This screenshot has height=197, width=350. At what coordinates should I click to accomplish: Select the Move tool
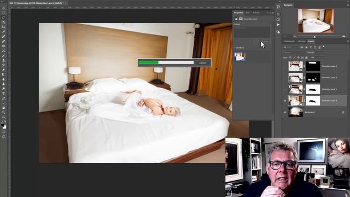[x=3, y=8]
